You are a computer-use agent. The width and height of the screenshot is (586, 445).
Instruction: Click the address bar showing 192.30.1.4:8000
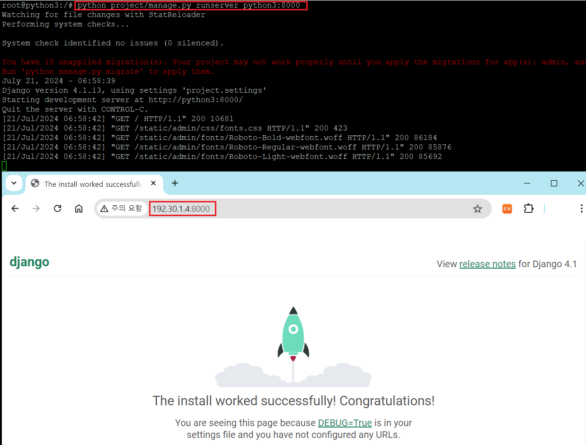308,209
